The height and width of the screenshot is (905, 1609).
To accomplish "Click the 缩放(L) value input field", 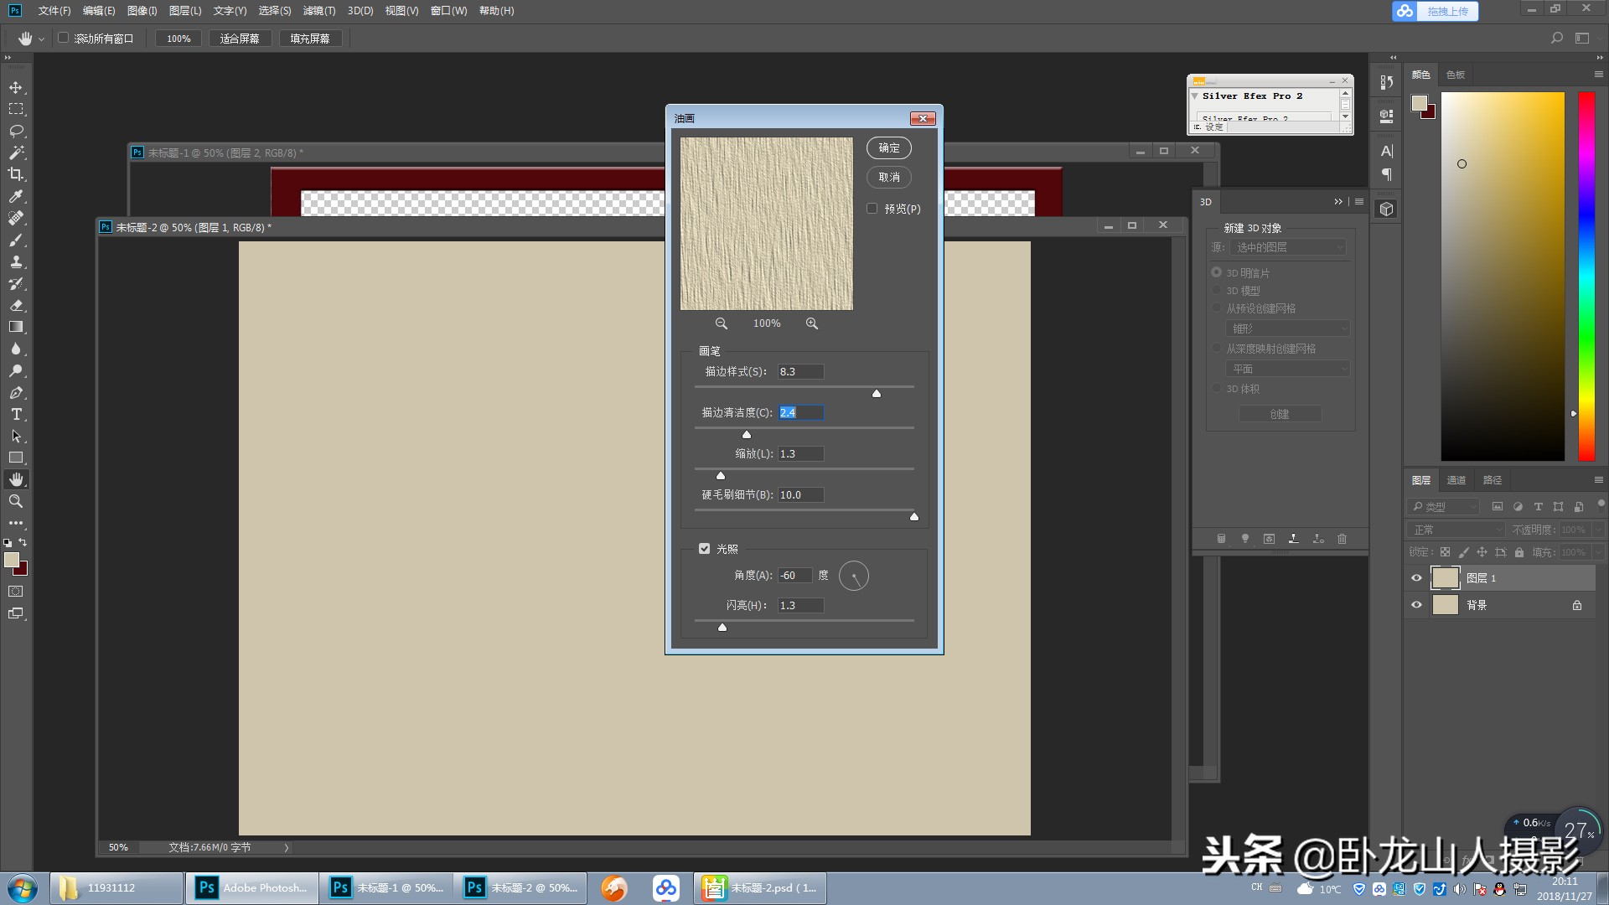I will [x=799, y=453].
